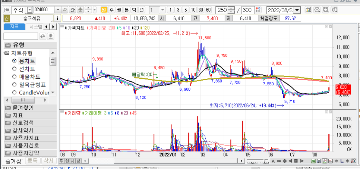Open the 신호검색 folder section

(x=30, y=123)
